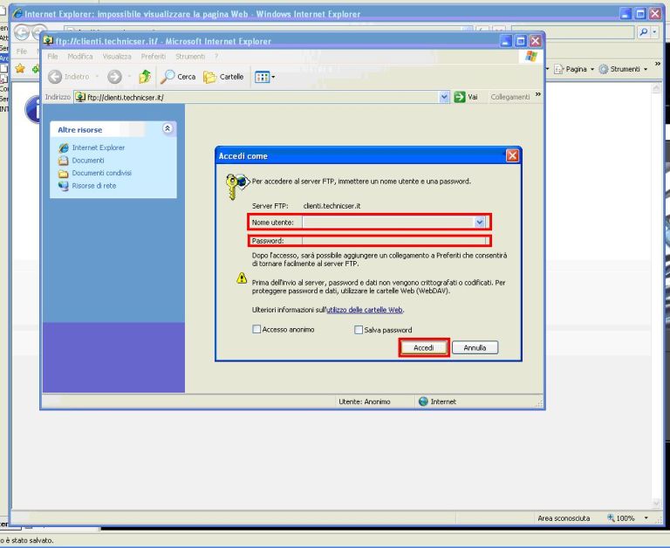Viewport: 670px width, 548px height.
Task: Open Collegamenti links bar
Action: tap(509, 97)
